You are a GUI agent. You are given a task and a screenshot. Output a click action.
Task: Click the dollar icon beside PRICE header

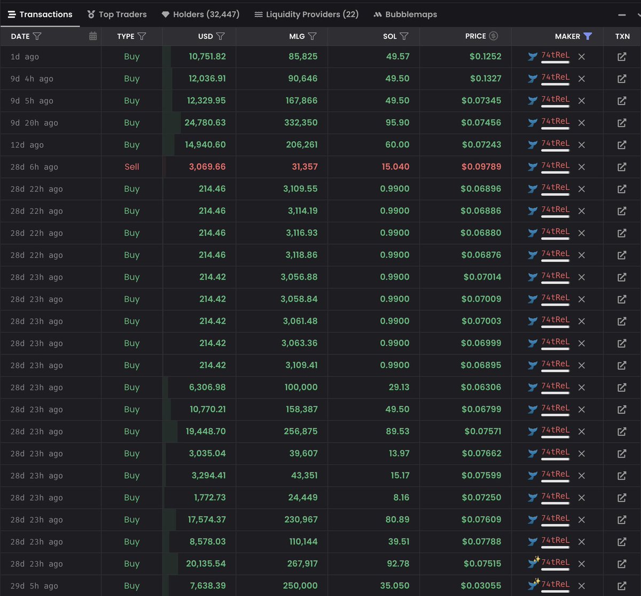point(493,36)
